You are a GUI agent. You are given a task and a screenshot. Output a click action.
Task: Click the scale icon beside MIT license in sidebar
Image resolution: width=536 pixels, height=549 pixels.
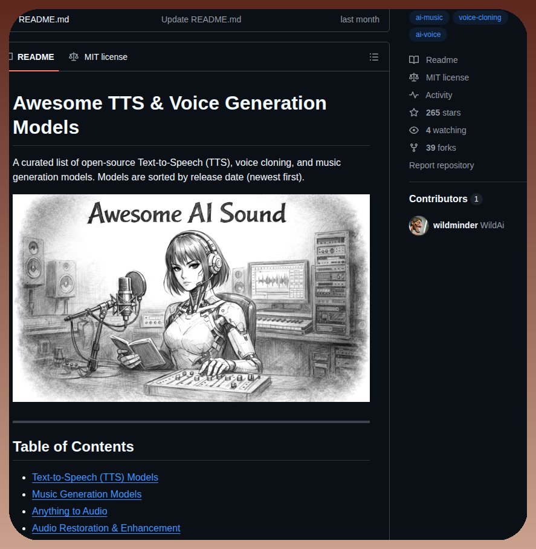[413, 77]
